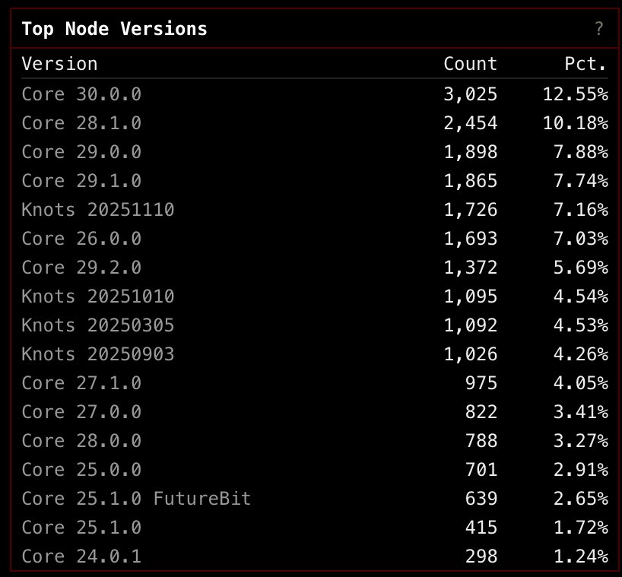The image size is (622, 577).
Task: Click the percentage 4.53%
Action: [581, 325]
